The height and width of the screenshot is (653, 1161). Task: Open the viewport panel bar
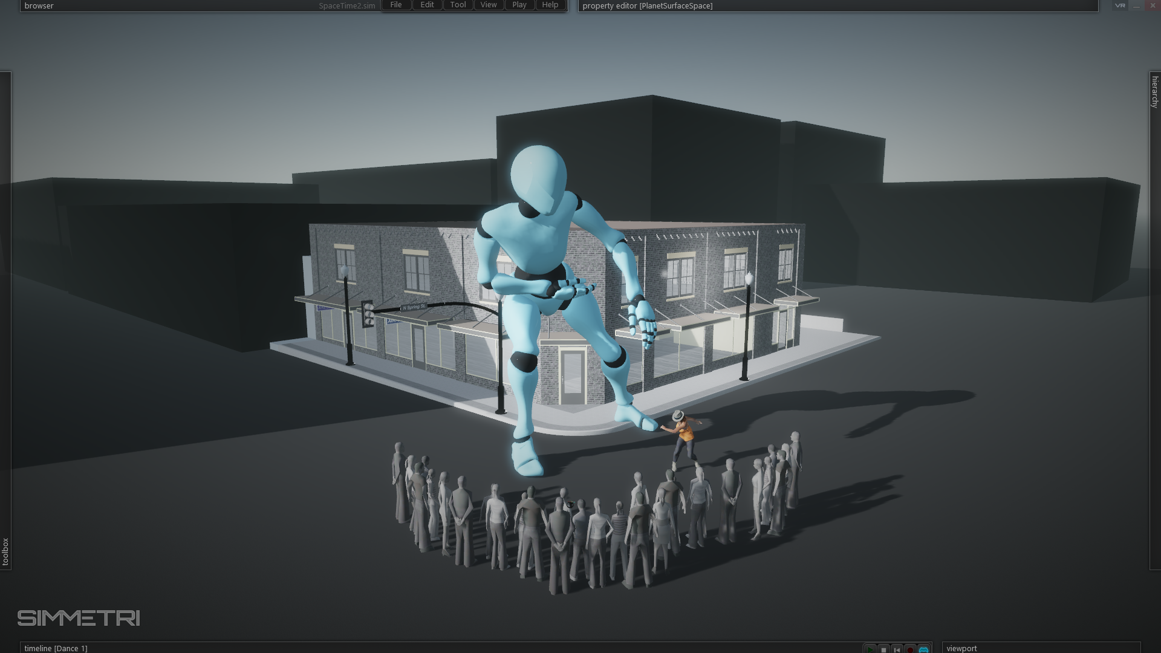(961, 648)
